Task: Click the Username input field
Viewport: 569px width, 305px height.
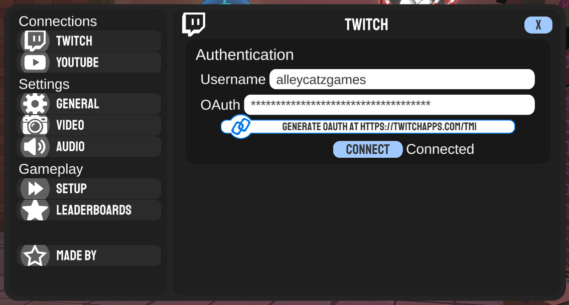Action: (x=401, y=79)
